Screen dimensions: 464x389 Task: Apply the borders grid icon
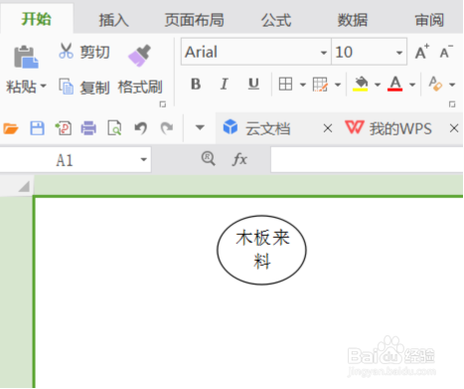(x=285, y=84)
